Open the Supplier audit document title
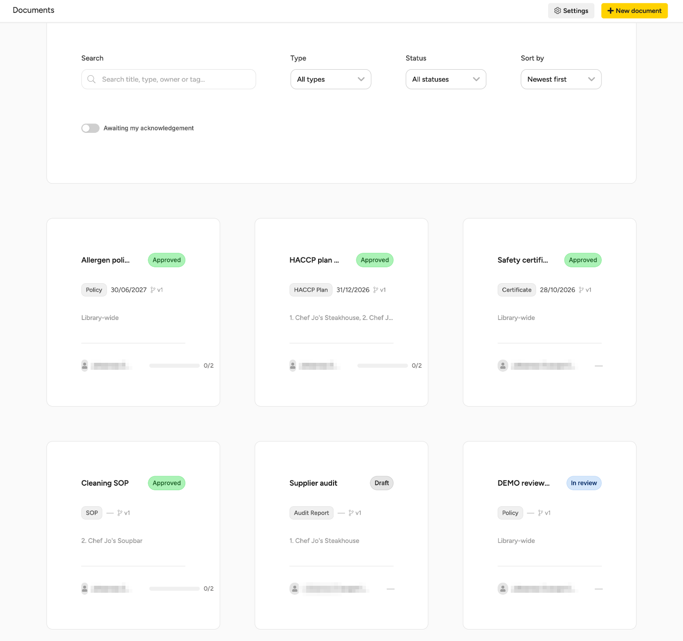Screen dimensions: 683x641 tap(313, 483)
